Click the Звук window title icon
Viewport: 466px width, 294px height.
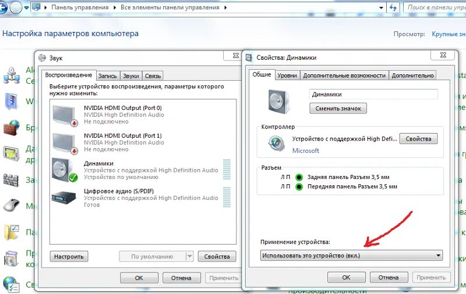[42, 58]
